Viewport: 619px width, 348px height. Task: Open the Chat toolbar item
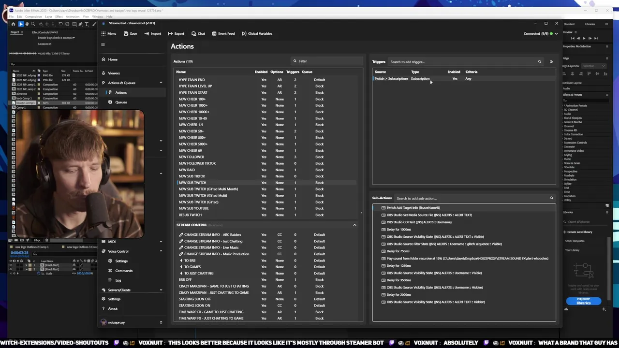point(198,34)
